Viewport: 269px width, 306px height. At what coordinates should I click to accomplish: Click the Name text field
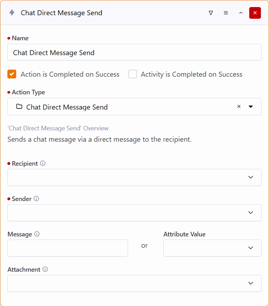click(134, 52)
